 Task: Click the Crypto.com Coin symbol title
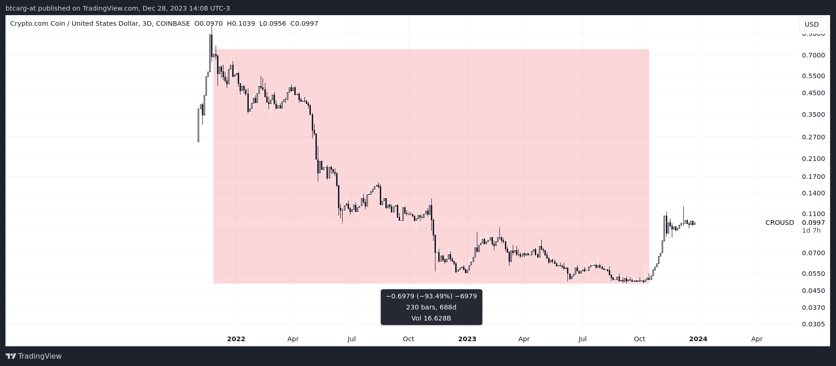(74, 23)
